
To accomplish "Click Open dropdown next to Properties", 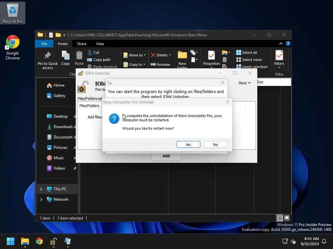I will [226, 53].
